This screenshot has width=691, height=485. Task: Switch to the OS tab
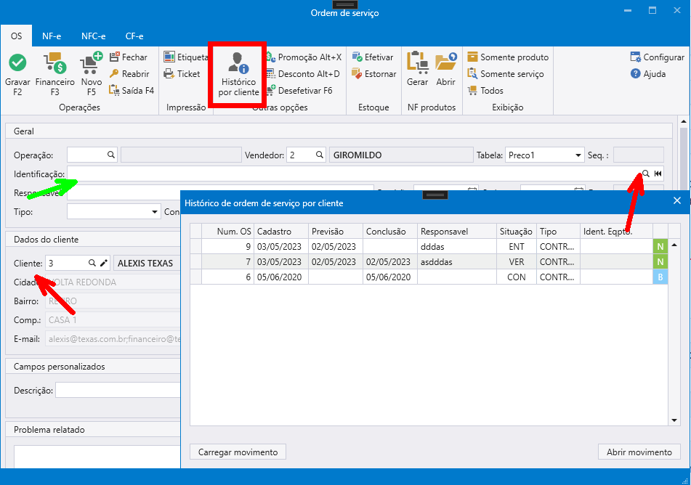[x=16, y=36]
